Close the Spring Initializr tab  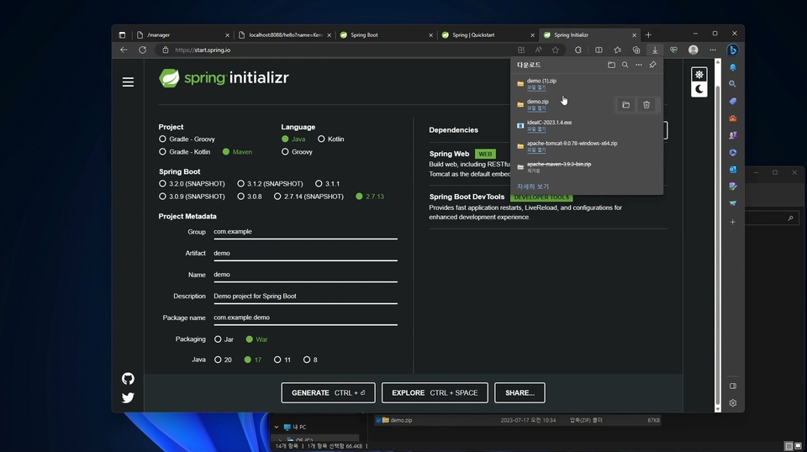coord(634,35)
